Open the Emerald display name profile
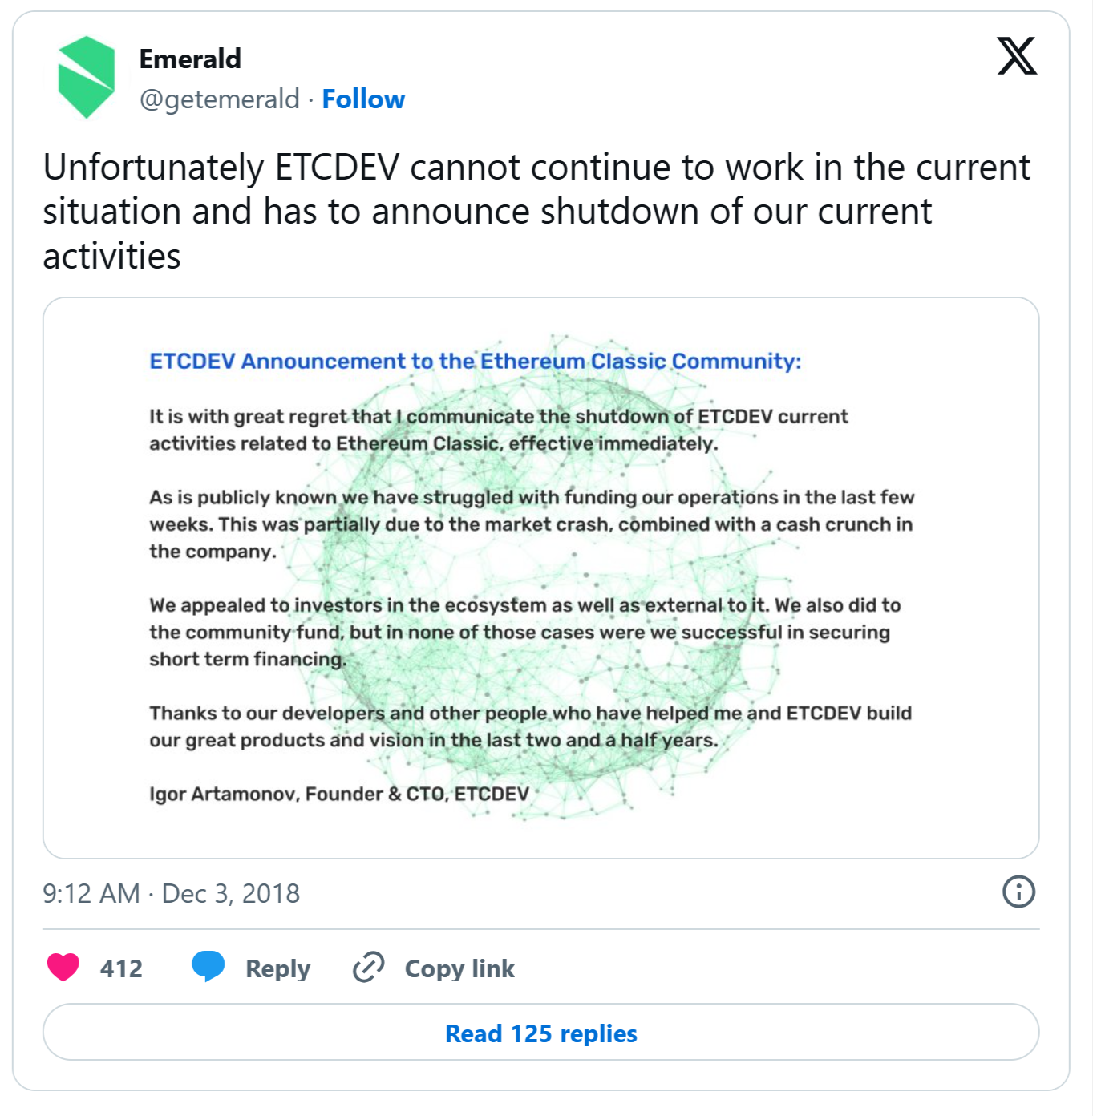 coord(190,59)
